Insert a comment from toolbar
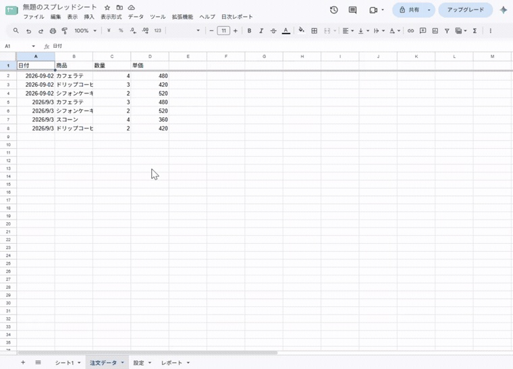The image size is (513, 369). click(423, 31)
